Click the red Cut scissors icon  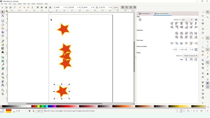[x=203, y=51]
